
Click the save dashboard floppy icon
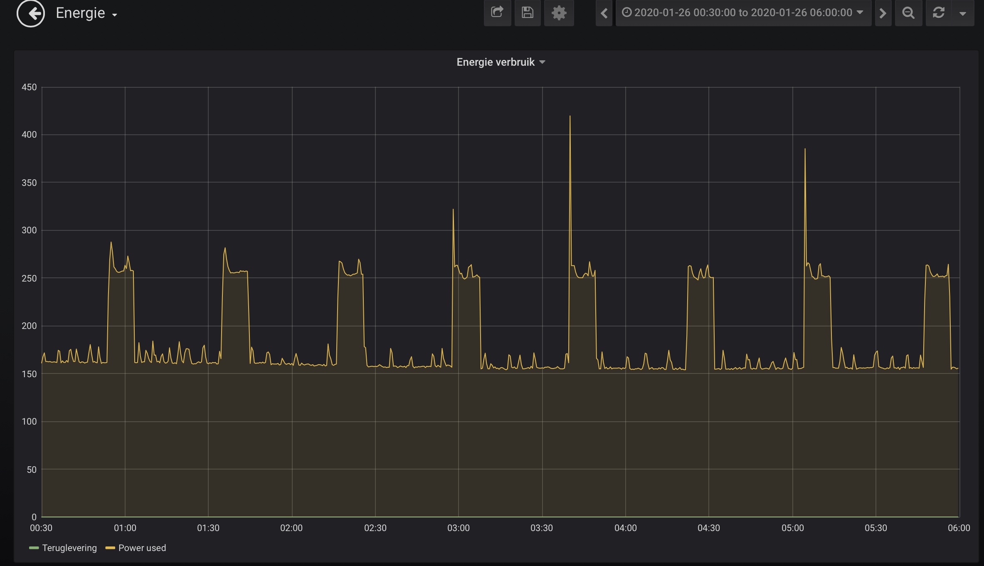click(x=528, y=12)
